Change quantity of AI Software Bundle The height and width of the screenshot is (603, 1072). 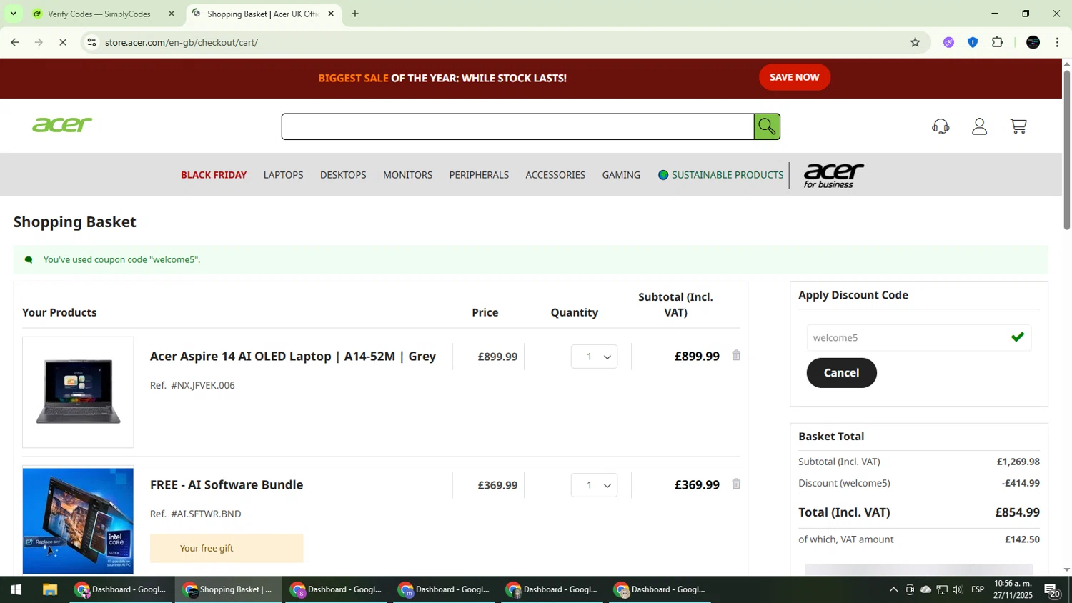pos(594,485)
